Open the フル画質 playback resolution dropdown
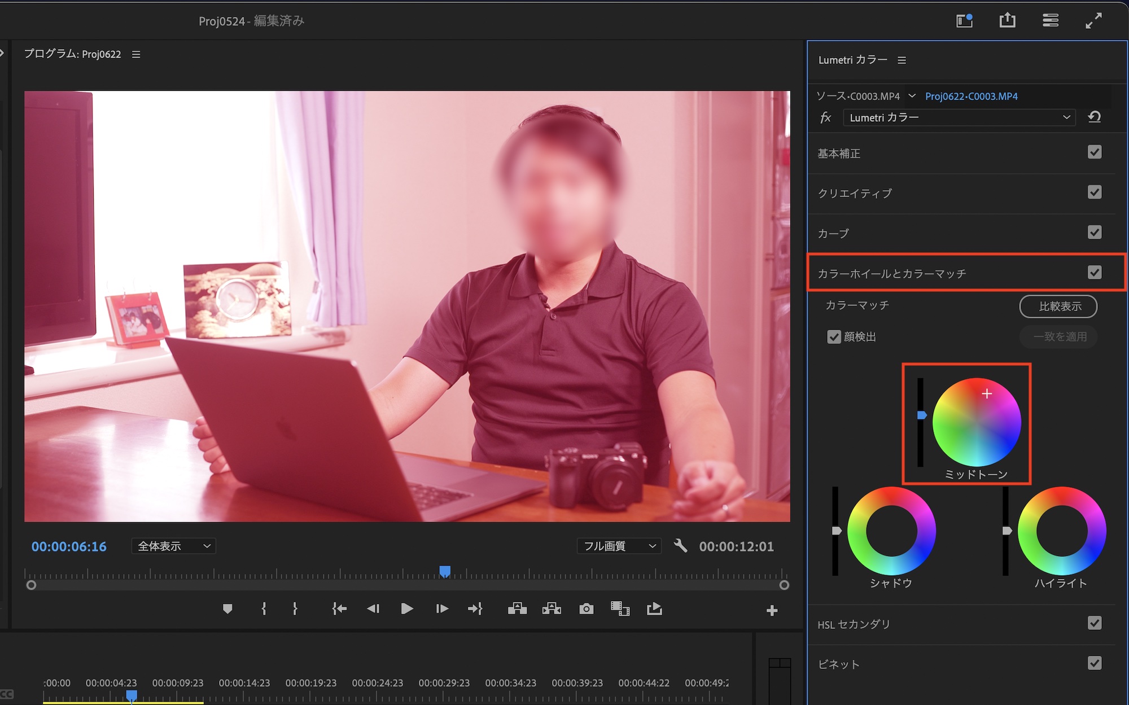 [x=619, y=546]
